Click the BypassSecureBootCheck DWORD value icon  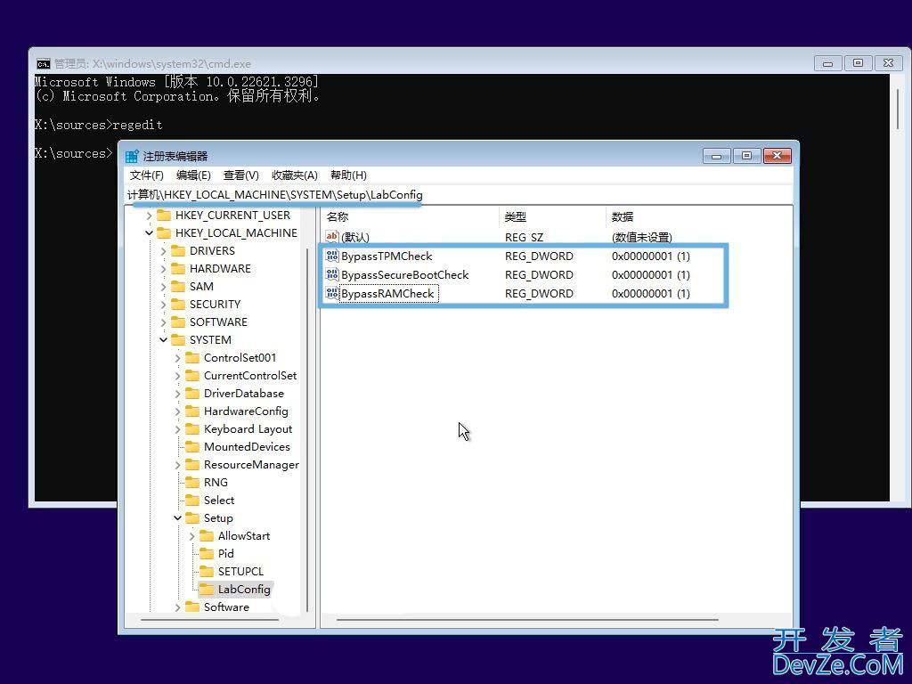pyautogui.click(x=332, y=274)
